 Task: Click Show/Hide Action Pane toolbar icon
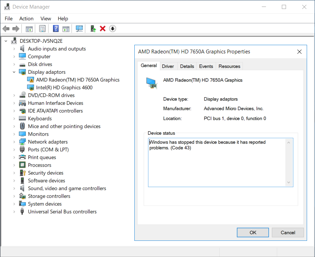pos(66,29)
